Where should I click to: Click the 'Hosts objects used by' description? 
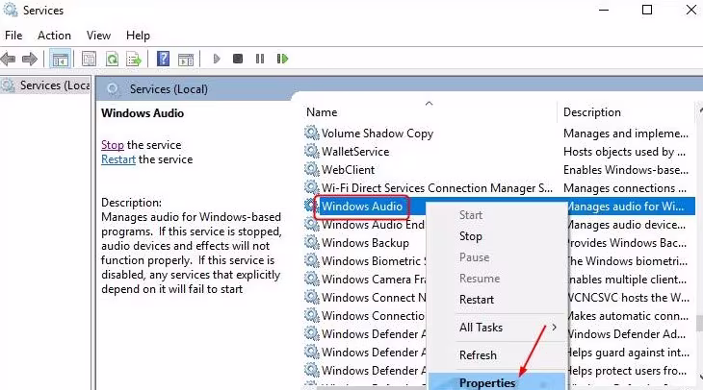[624, 152]
